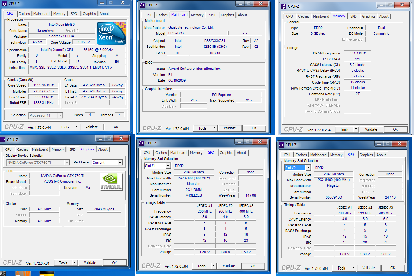The width and height of the screenshot is (416, 276).
Task: Click the board manufacturer 'ASUSTeK Computer Inc.'
Action: pyautogui.click(x=63, y=181)
